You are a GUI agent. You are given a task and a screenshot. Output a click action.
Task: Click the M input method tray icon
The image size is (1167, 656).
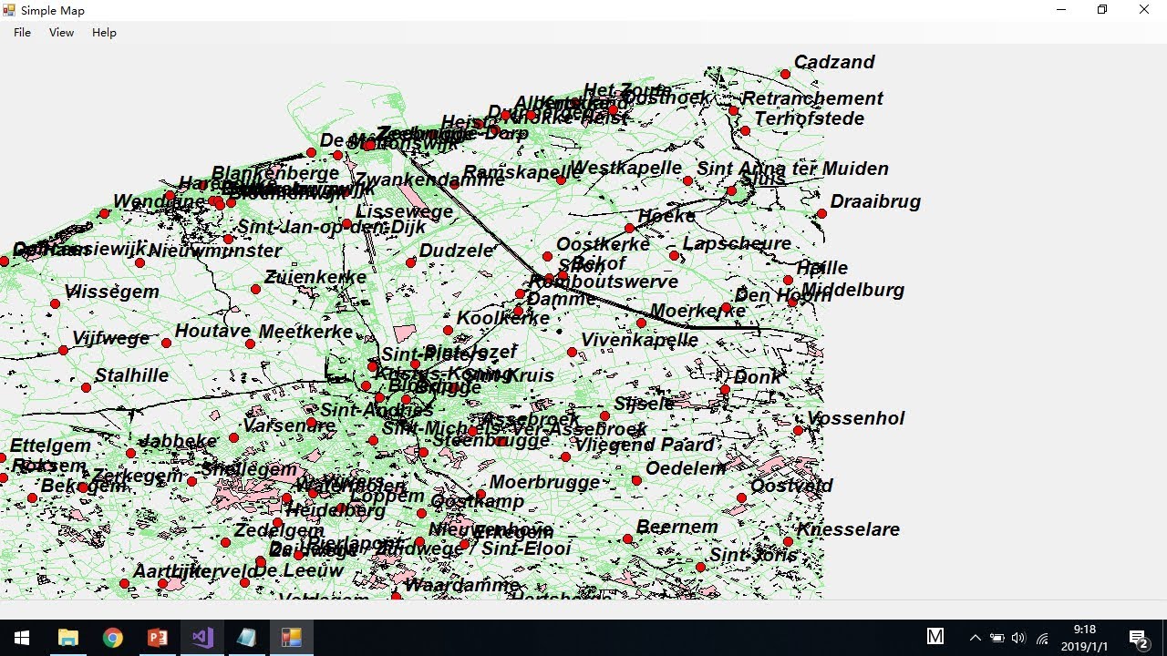point(935,637)
